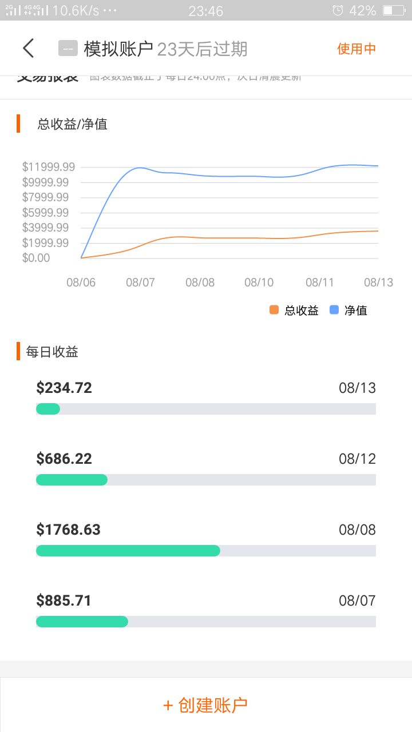412x732 pixels.
Task: Tap the alarm clock status icon
Action: [x=338, y=10]
